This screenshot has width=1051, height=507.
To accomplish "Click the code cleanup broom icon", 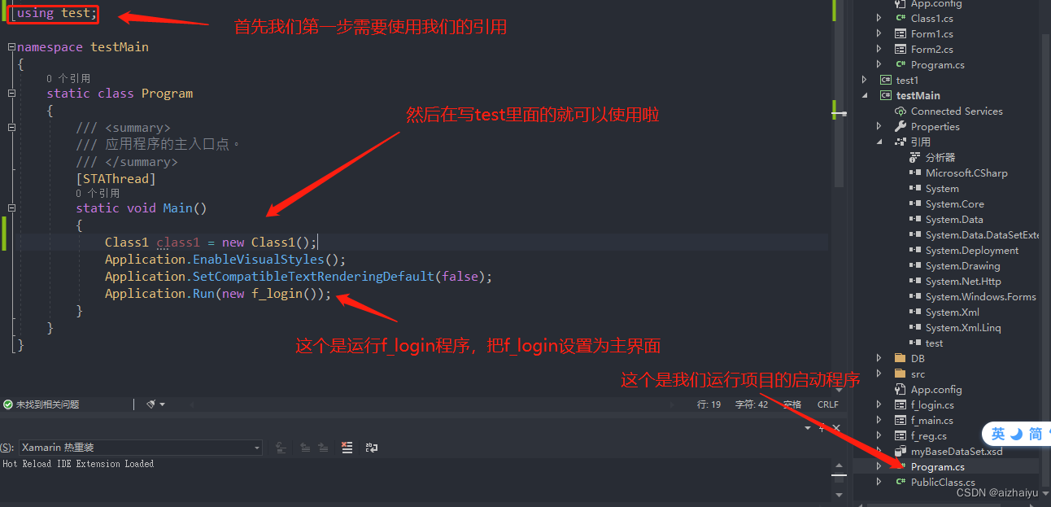I will [150, 404].
